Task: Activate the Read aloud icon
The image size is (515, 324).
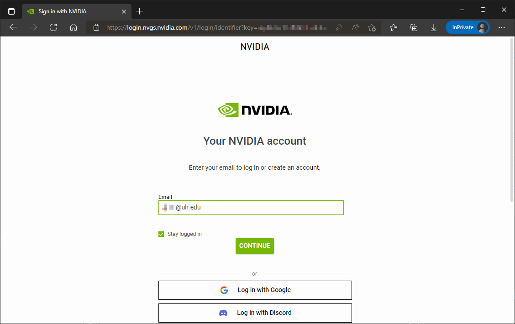Action: pos(355,27)
